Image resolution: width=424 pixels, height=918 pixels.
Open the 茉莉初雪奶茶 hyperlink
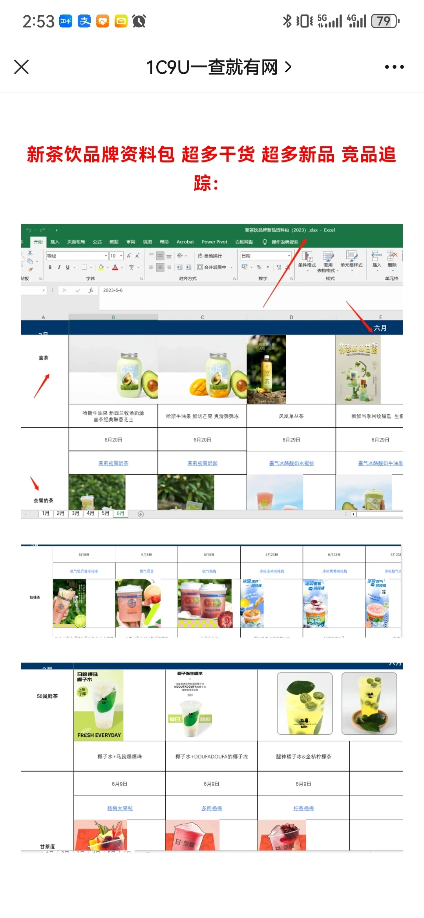coord(113,463)
